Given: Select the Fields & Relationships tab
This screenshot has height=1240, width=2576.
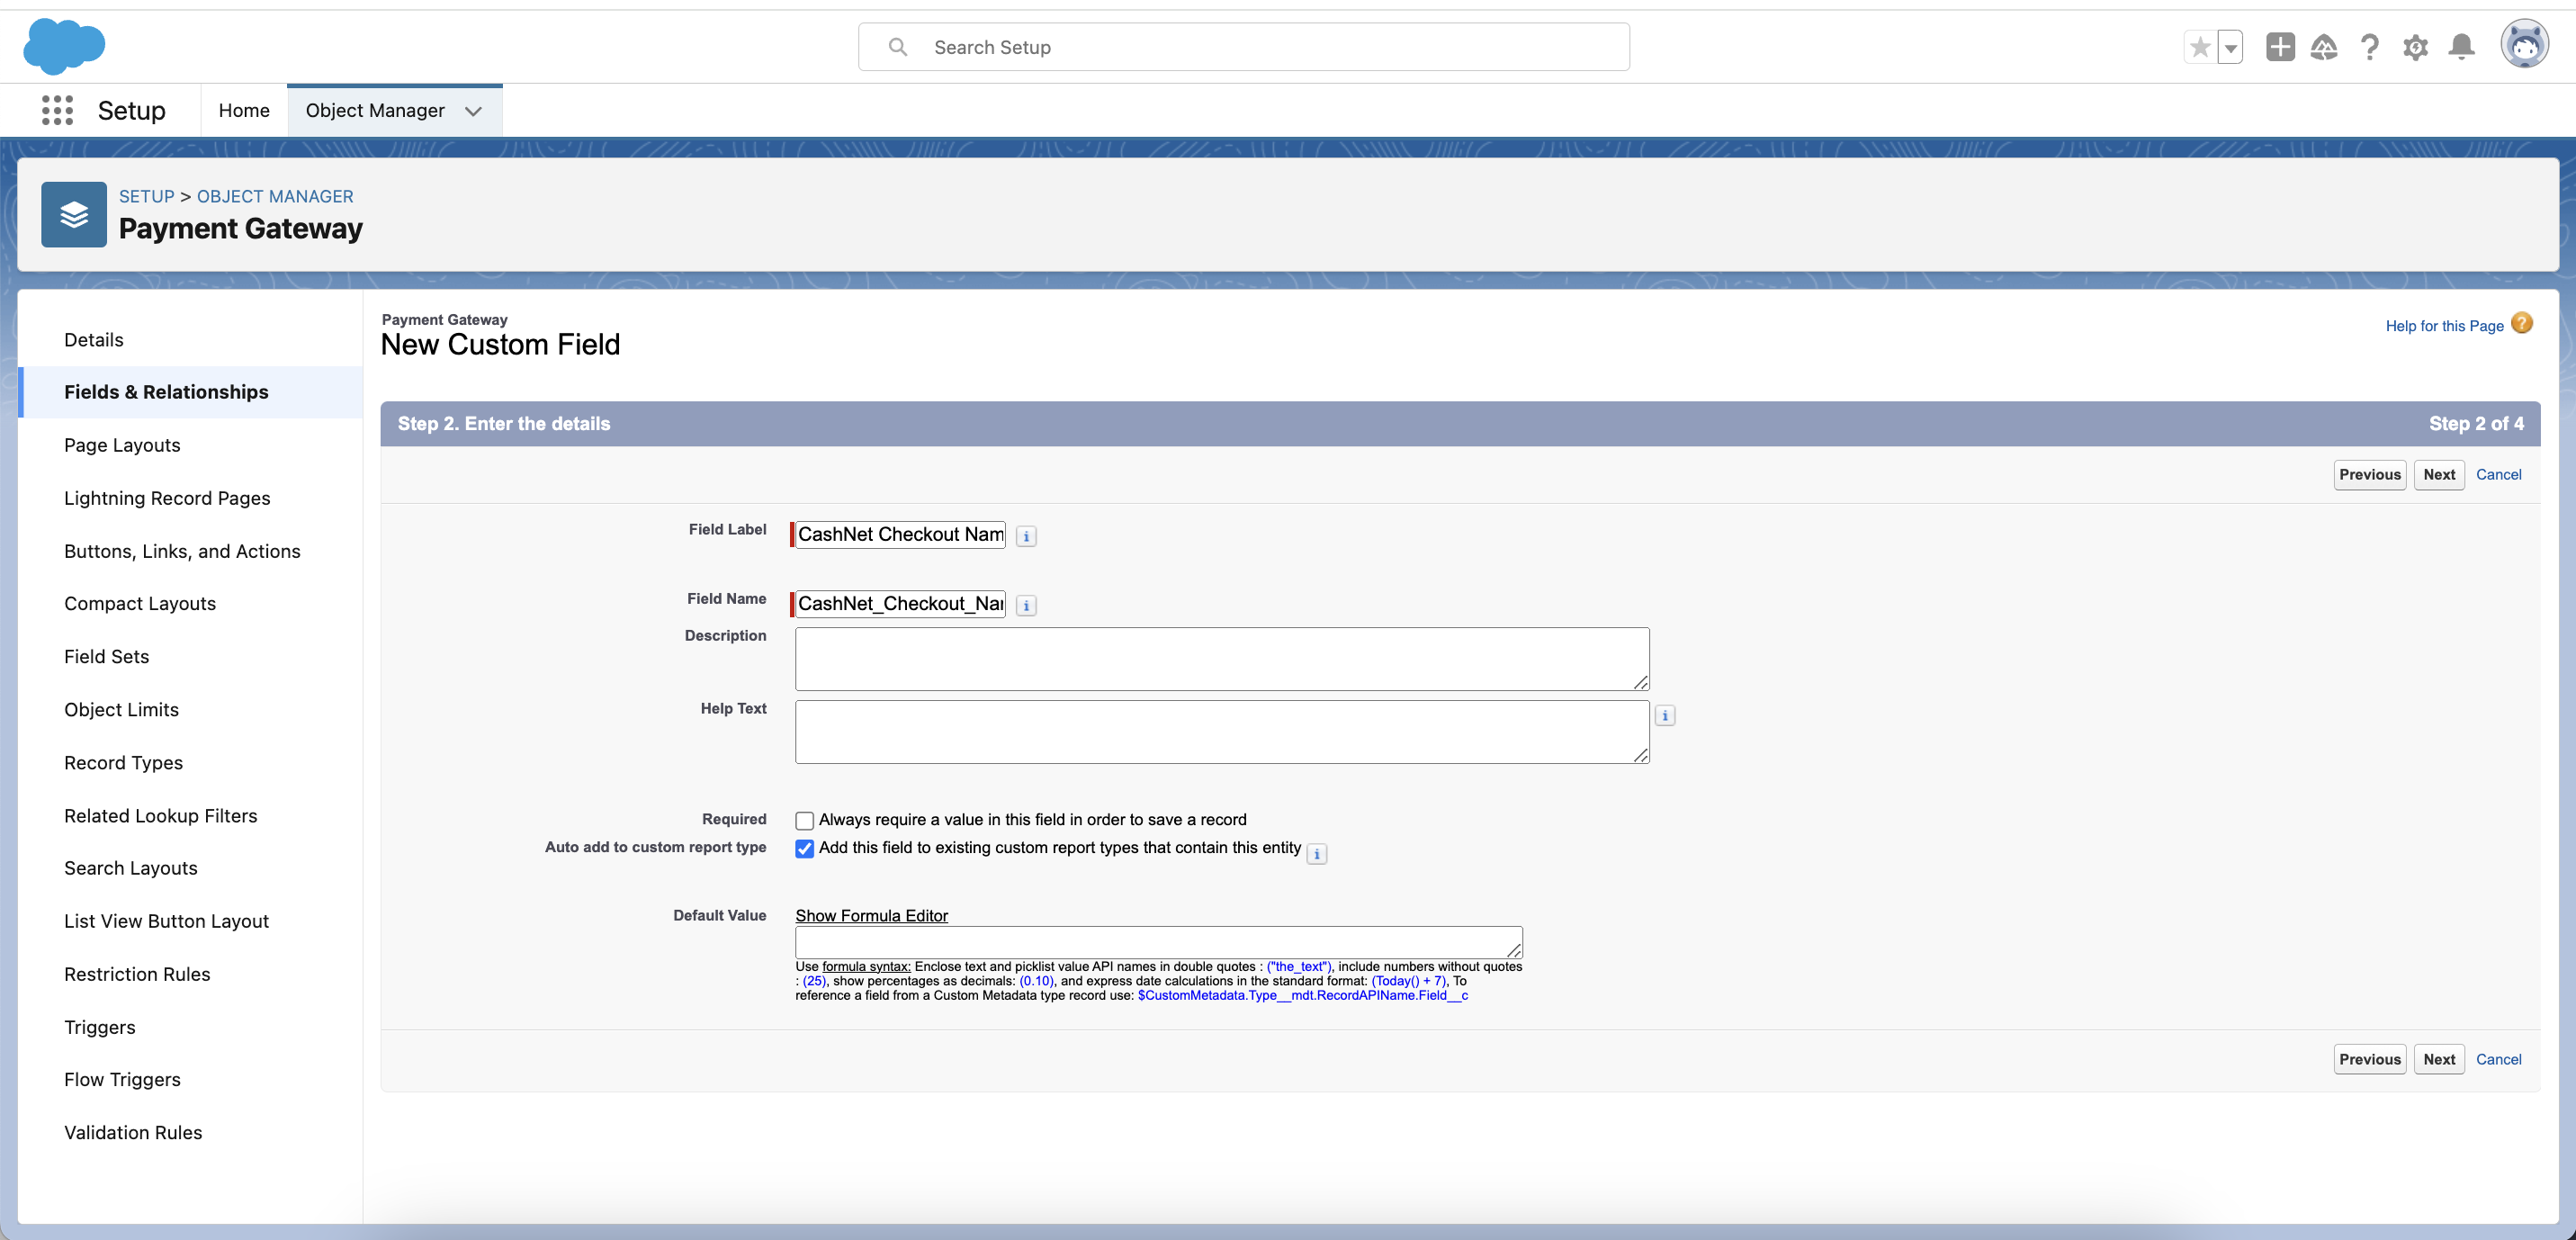Looking at the screenshot, I should pyautogui.click(x=166, y=391).
